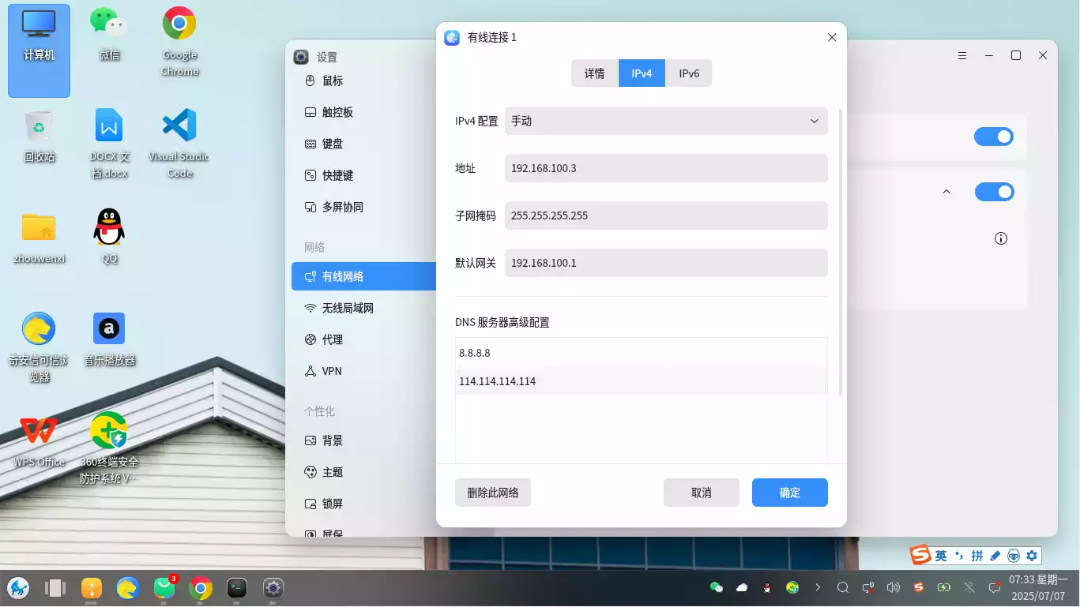1080x607 pixels.
Task: Click the 默认网关 field 192.168.100.1
Action: click(666, 263)
